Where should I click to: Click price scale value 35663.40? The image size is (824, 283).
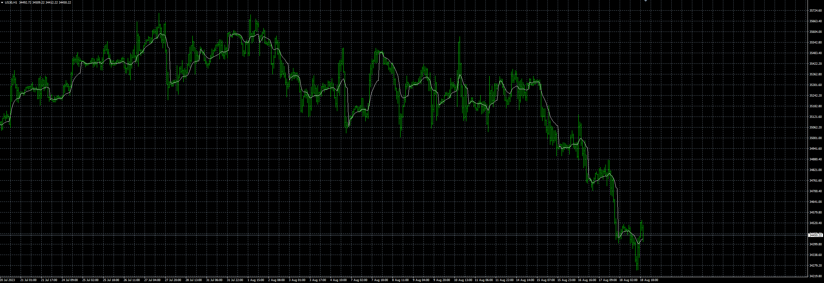click(815, 21)
